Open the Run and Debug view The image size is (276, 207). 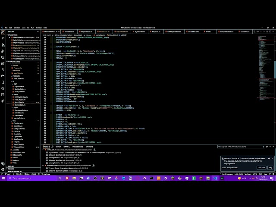tap(3, 51)
